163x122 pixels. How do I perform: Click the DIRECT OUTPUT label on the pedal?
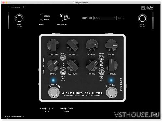pyautogui.click(x=43, y=65)
